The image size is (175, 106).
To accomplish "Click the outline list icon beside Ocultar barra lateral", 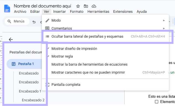I will [47, 37].
